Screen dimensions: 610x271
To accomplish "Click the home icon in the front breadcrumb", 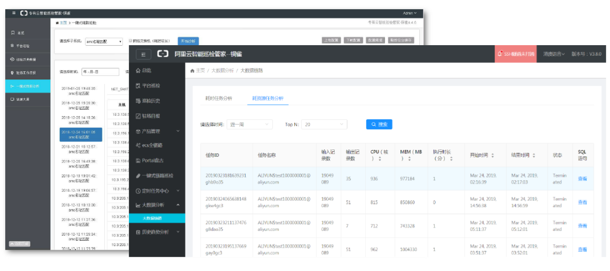I will [192, 71].
